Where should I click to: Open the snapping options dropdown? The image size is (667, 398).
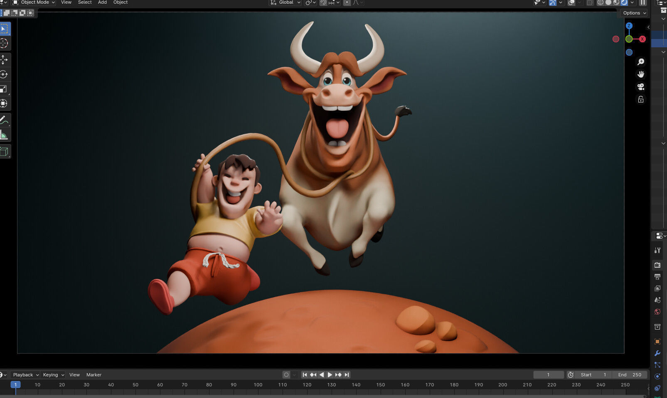335,2
